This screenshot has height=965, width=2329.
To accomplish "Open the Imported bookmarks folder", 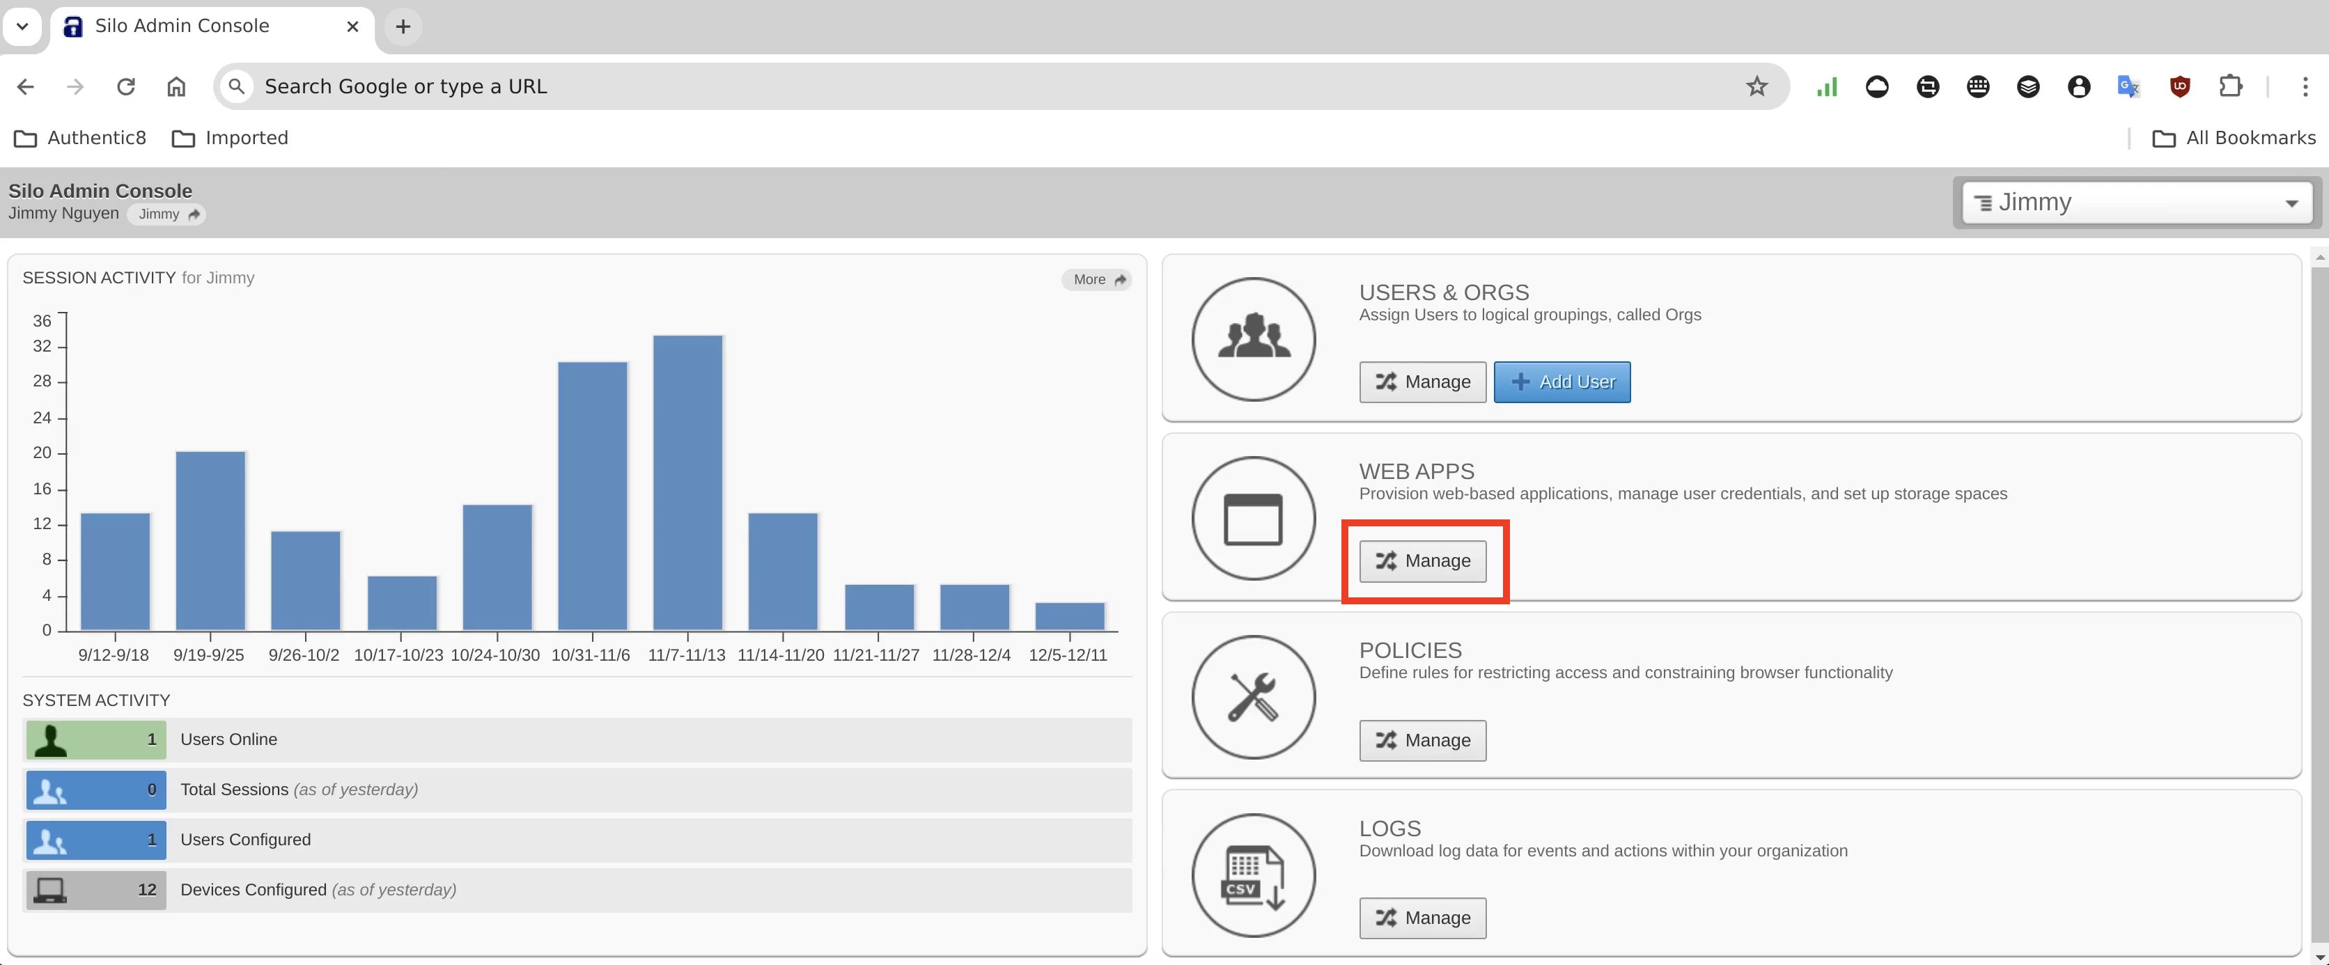I will [231, 139].
